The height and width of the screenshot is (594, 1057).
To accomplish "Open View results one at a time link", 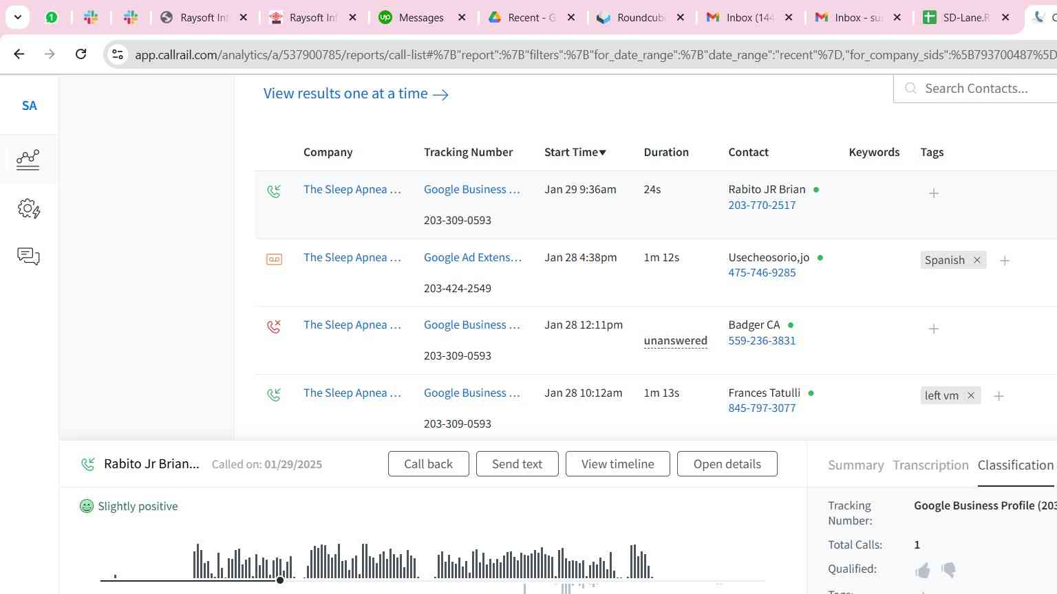I will (x=356, y=94).
